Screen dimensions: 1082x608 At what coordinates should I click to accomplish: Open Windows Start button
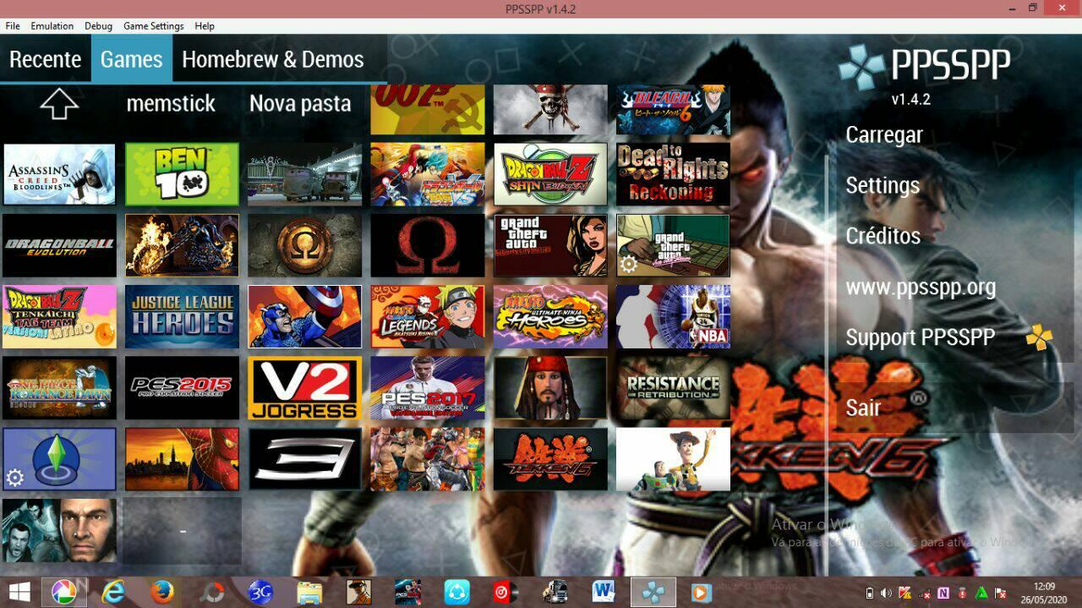tap(19, 592)
